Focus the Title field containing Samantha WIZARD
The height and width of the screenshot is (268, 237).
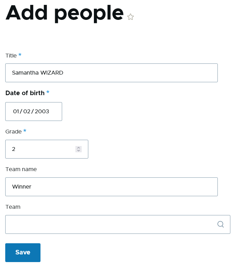[x=111, y=73]
